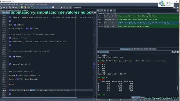
Task: Click the Maximize current pane icon
Action: (56, 8)
